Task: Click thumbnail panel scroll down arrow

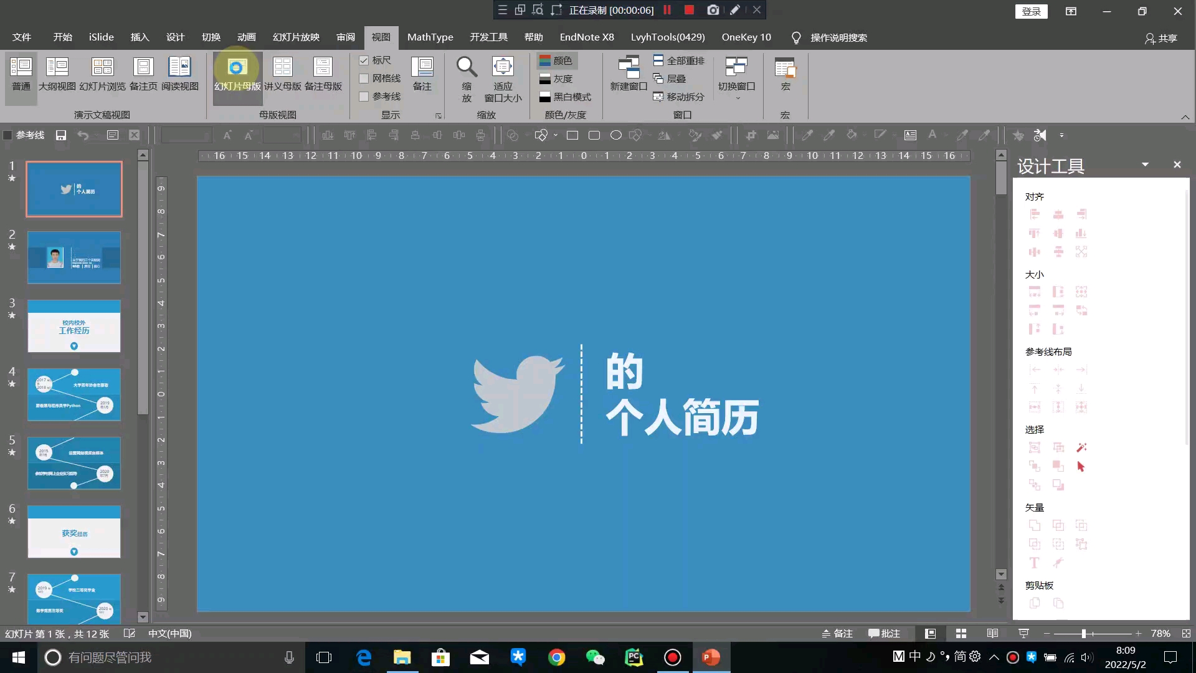Action: pyautogui.click(x=143, y=617)
